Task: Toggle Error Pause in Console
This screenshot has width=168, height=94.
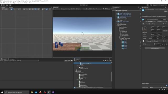Action: pos(13,61)
